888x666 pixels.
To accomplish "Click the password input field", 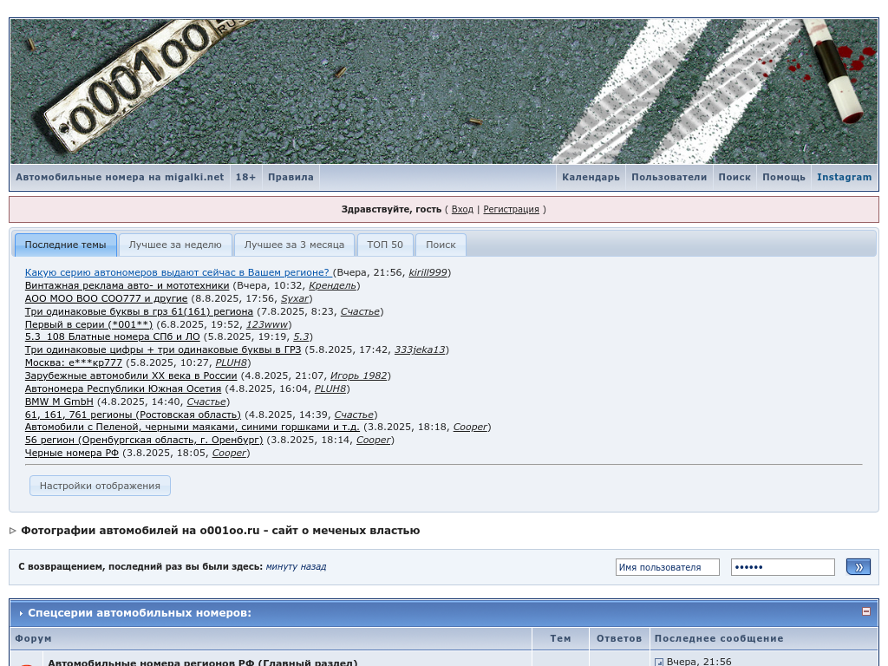I will click(782, 567).
